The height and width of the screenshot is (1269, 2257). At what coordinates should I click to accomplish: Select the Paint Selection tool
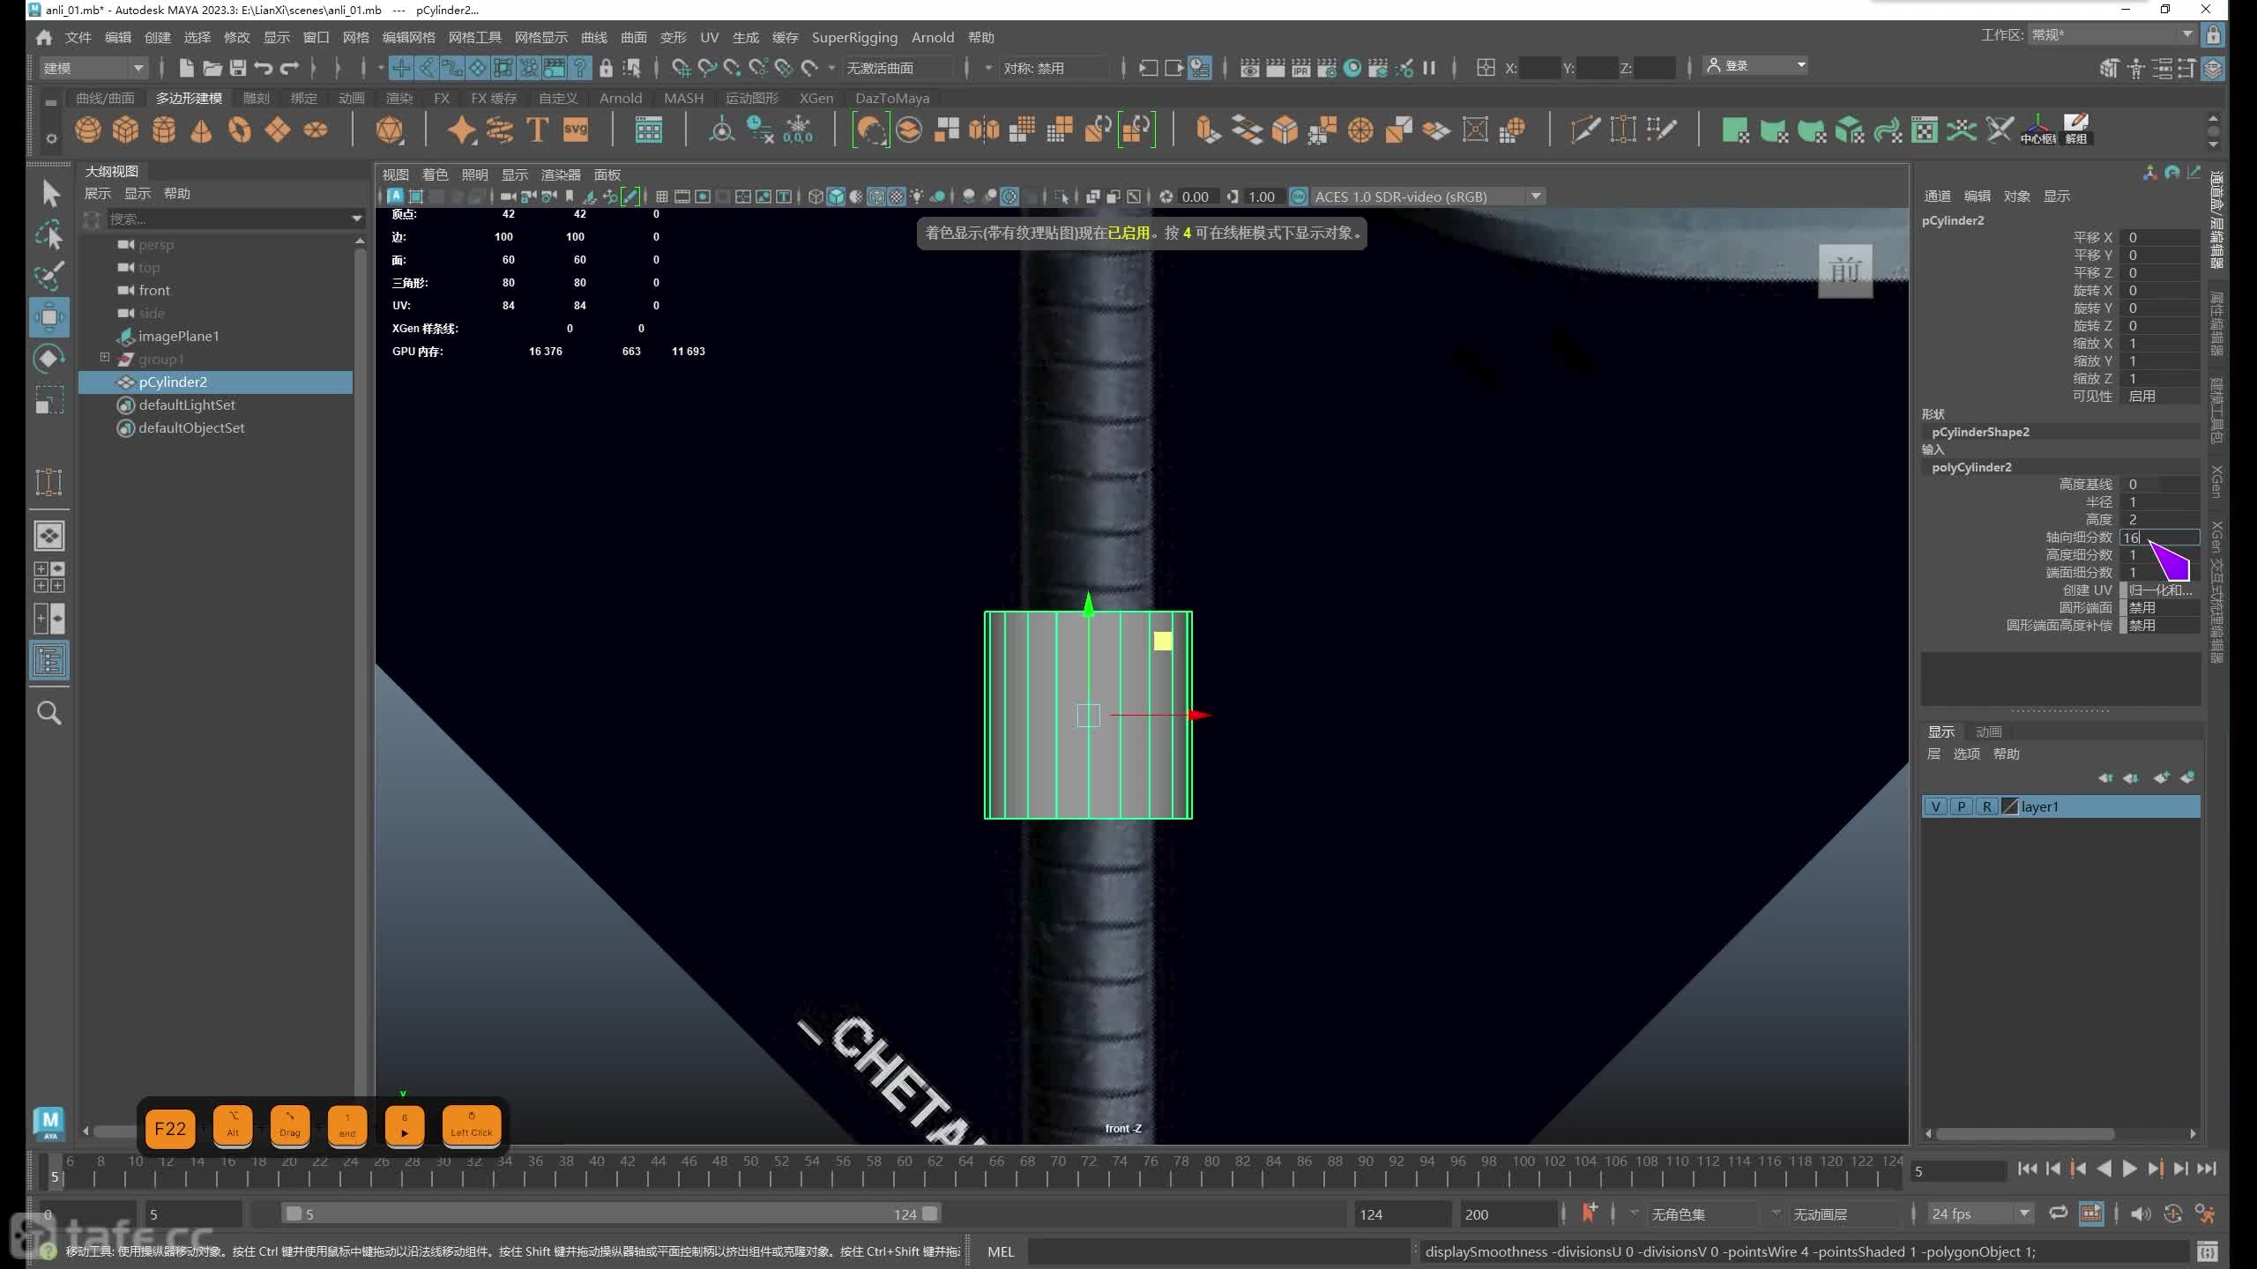pos(49,276)
